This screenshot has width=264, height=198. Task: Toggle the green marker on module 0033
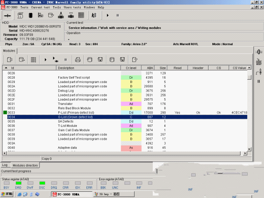point(5,113)
